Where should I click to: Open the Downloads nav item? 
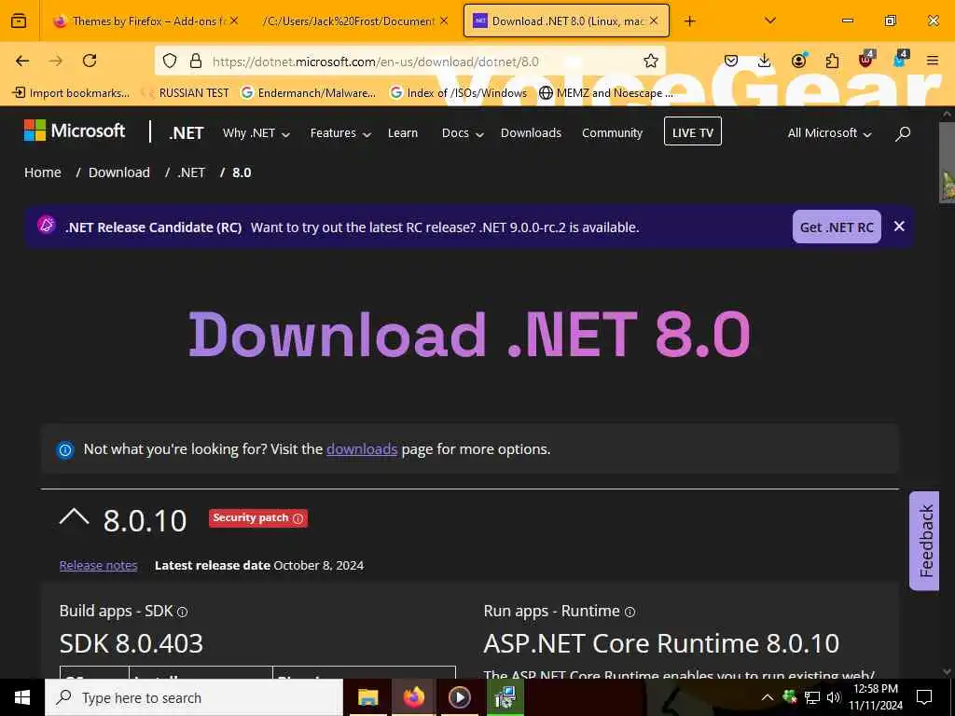[531, 132]
